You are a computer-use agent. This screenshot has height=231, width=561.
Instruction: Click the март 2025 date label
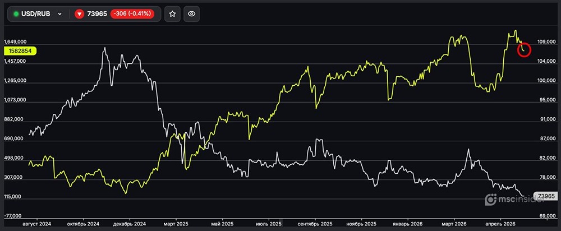tap(176, 224)
